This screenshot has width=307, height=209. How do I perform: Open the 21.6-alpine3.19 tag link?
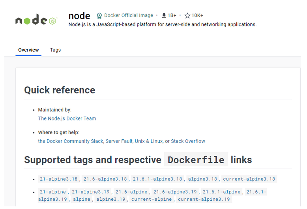(x=175, y=192)
